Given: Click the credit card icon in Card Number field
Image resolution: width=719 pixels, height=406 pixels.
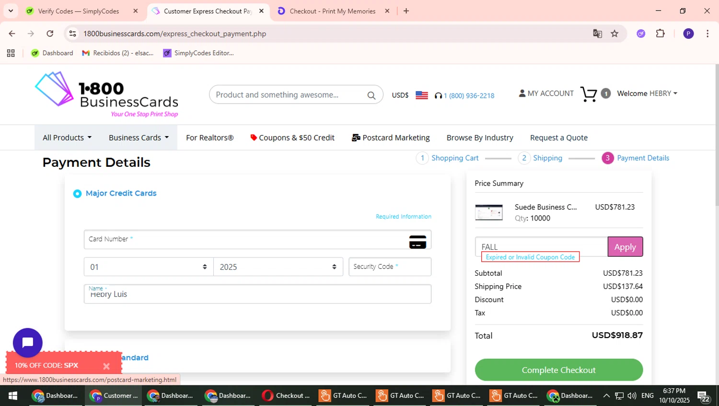Looking at the screenshot, I should pyautogui.click(x=417, y=242).
